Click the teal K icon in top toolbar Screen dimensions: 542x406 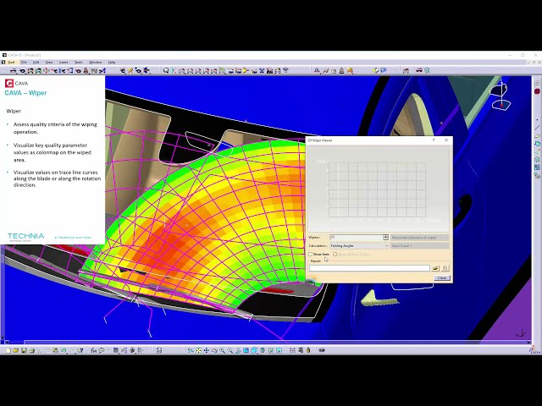point(174,71)
